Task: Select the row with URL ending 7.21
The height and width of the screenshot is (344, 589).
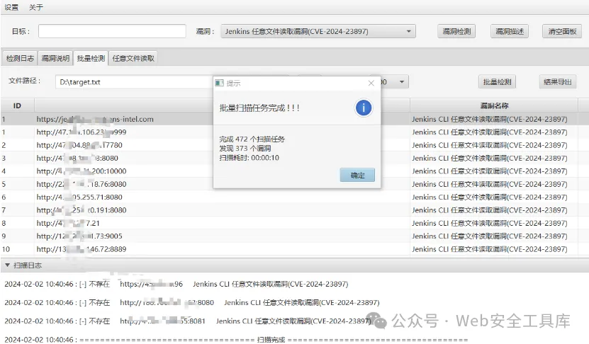Action: click(295, 223)
